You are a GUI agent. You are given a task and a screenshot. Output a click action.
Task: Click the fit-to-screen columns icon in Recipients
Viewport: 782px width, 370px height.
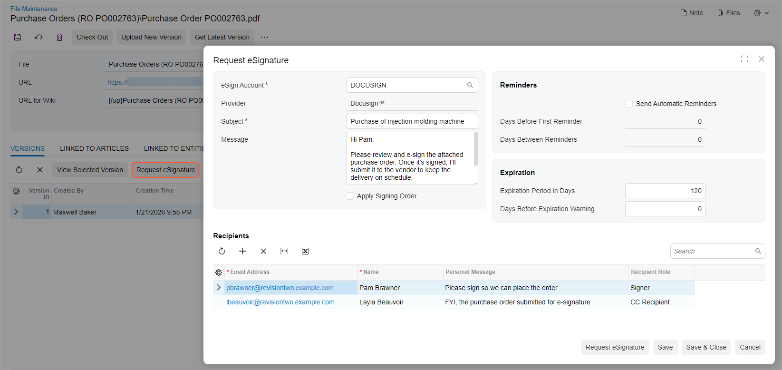click(x=284, y=251)
